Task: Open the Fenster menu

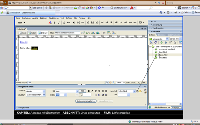Action: click(82, 18)
